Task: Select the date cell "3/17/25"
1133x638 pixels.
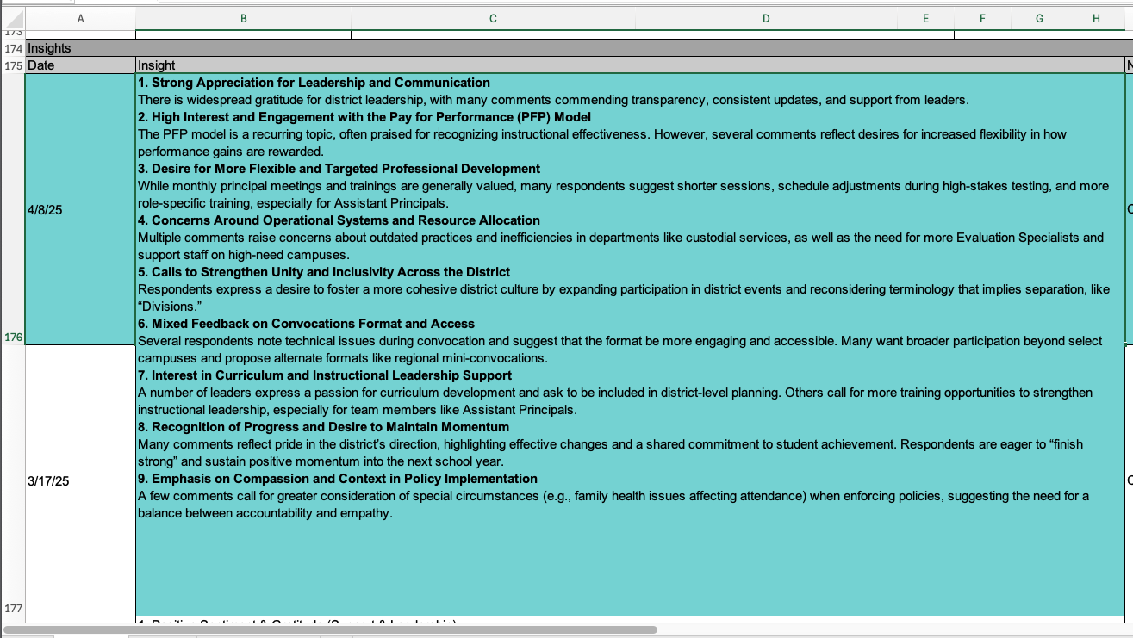Action: (81, 481)
